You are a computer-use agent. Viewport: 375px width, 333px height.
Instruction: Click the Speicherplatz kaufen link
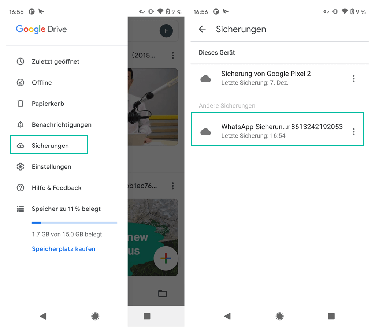tap(64, 249)
